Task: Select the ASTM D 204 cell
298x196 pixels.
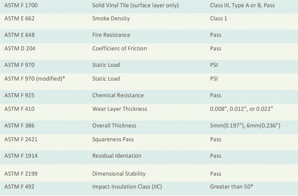Action: click(20, 49)
